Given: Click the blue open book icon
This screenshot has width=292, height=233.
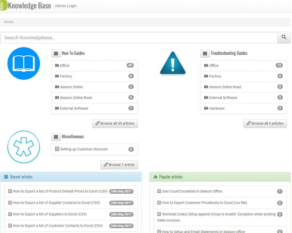Looking at the screenshot, I should coord(24,63).
